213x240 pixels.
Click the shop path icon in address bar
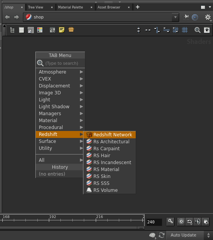(x=29, y=17)
